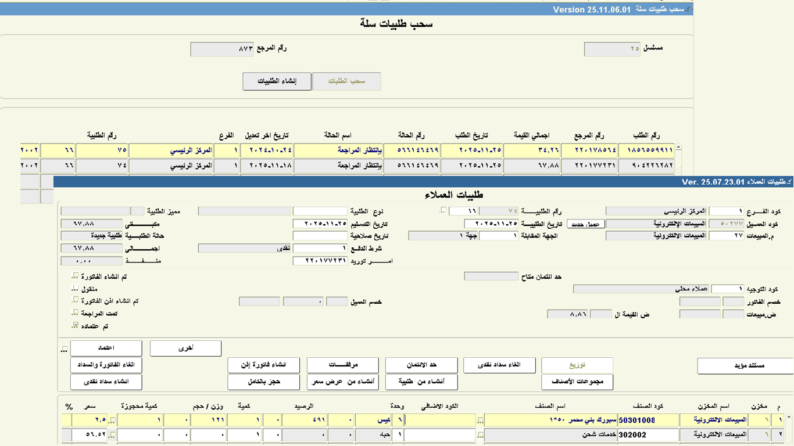Toggle the تمت المراجعة checkbox

(x=75, y=313)
